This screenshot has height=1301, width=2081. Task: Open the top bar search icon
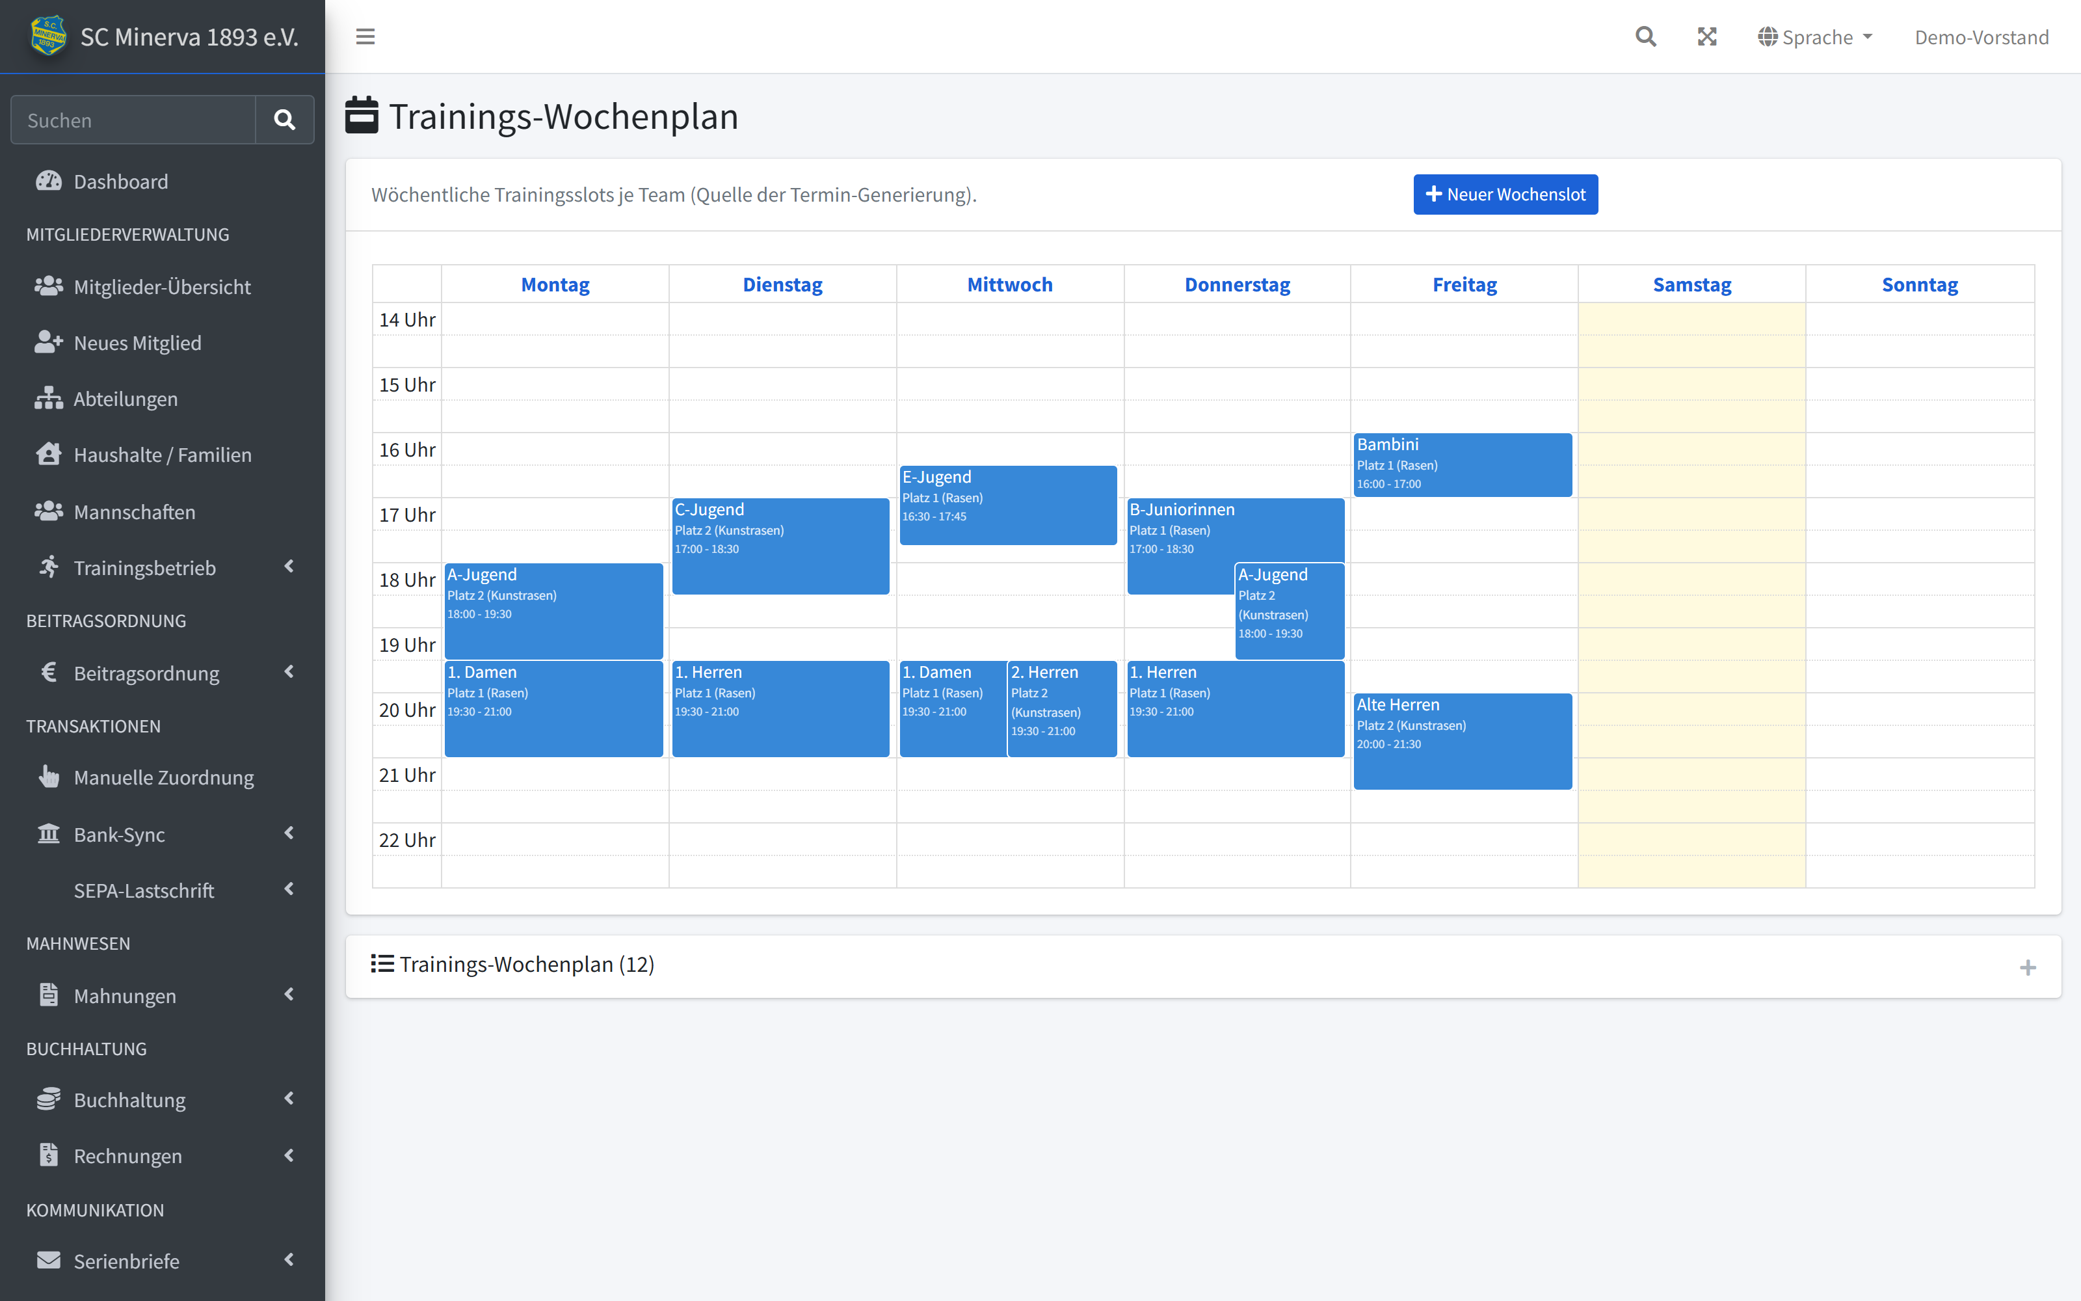[1645, 36]
